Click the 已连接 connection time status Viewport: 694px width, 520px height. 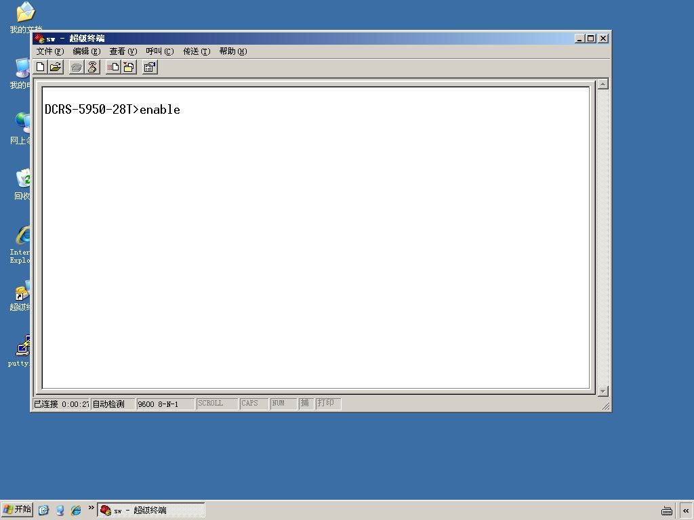point(61,404)
